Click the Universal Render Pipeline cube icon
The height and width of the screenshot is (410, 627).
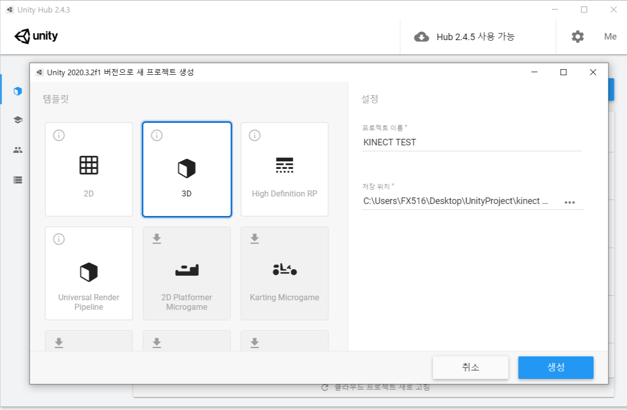pos(89,272)
